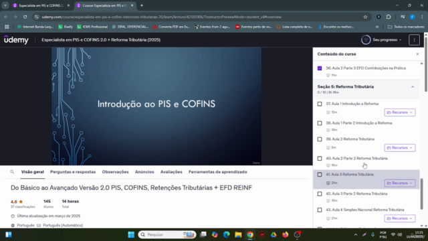Open the bookmarks apps grid icon
Image resolution: width=428 pixels, height=241 pixels.
tap(7, 27)
